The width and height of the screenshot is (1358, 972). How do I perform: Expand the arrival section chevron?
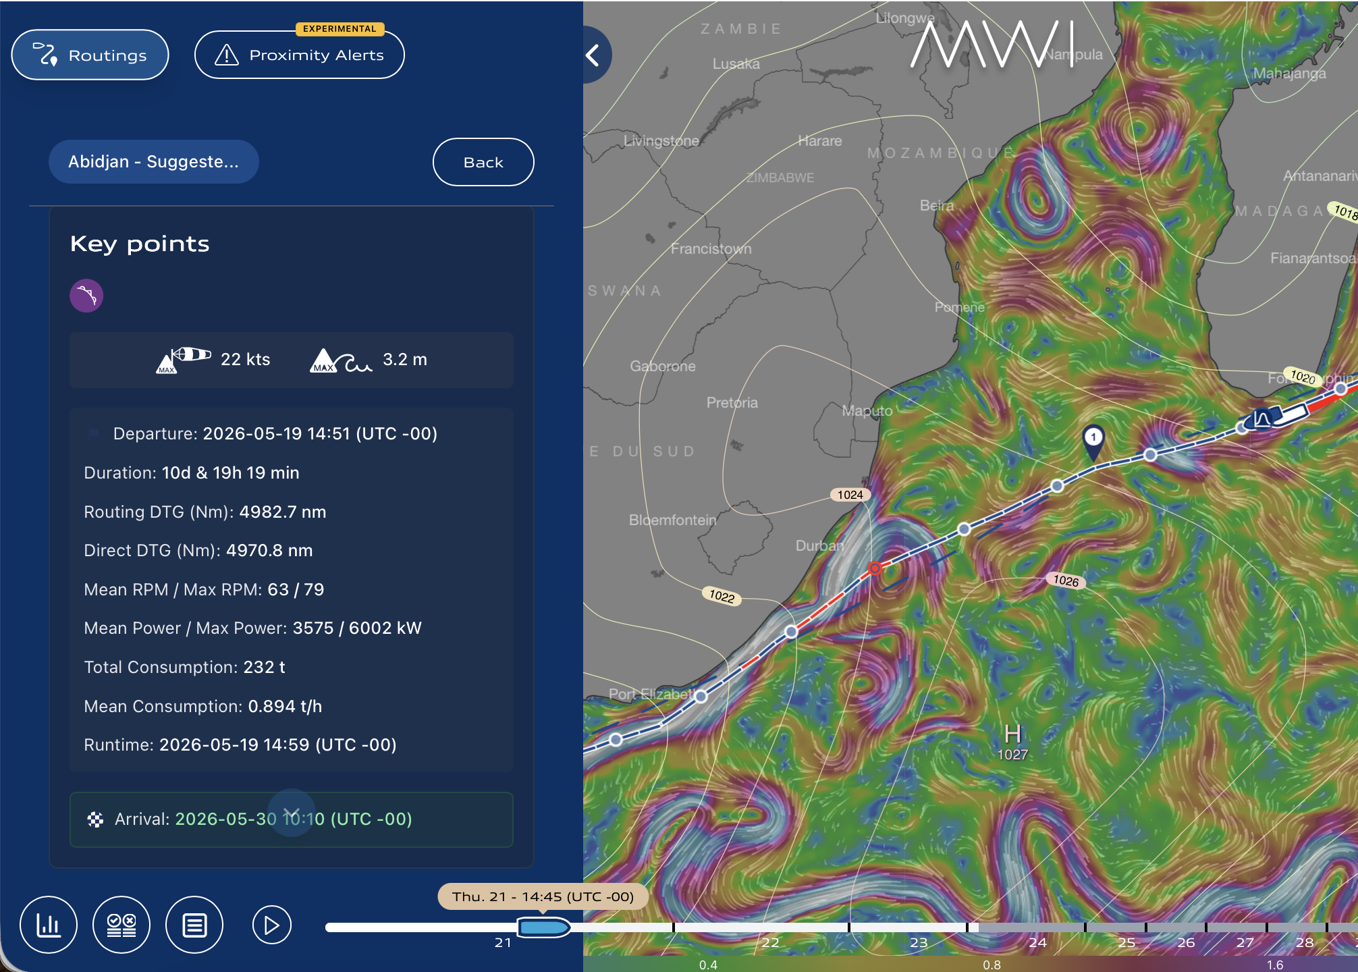click(x=292, y=813)
